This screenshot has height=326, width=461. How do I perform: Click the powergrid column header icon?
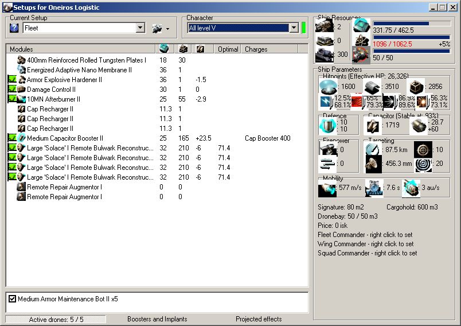(x=183, y=49)
